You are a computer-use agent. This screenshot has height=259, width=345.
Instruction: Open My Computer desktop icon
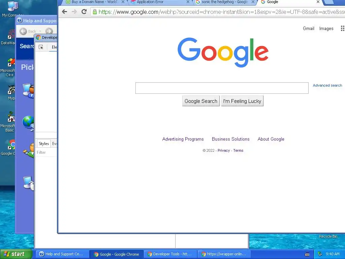click(12, 9)
